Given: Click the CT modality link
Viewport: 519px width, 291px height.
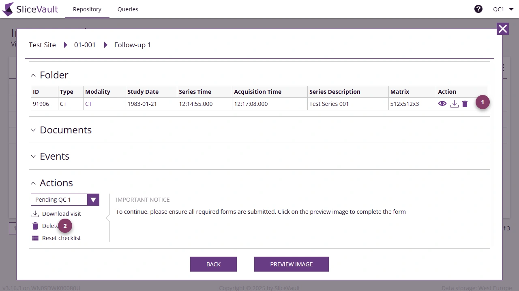Looking at the screenshot, I should click(88, 104).
